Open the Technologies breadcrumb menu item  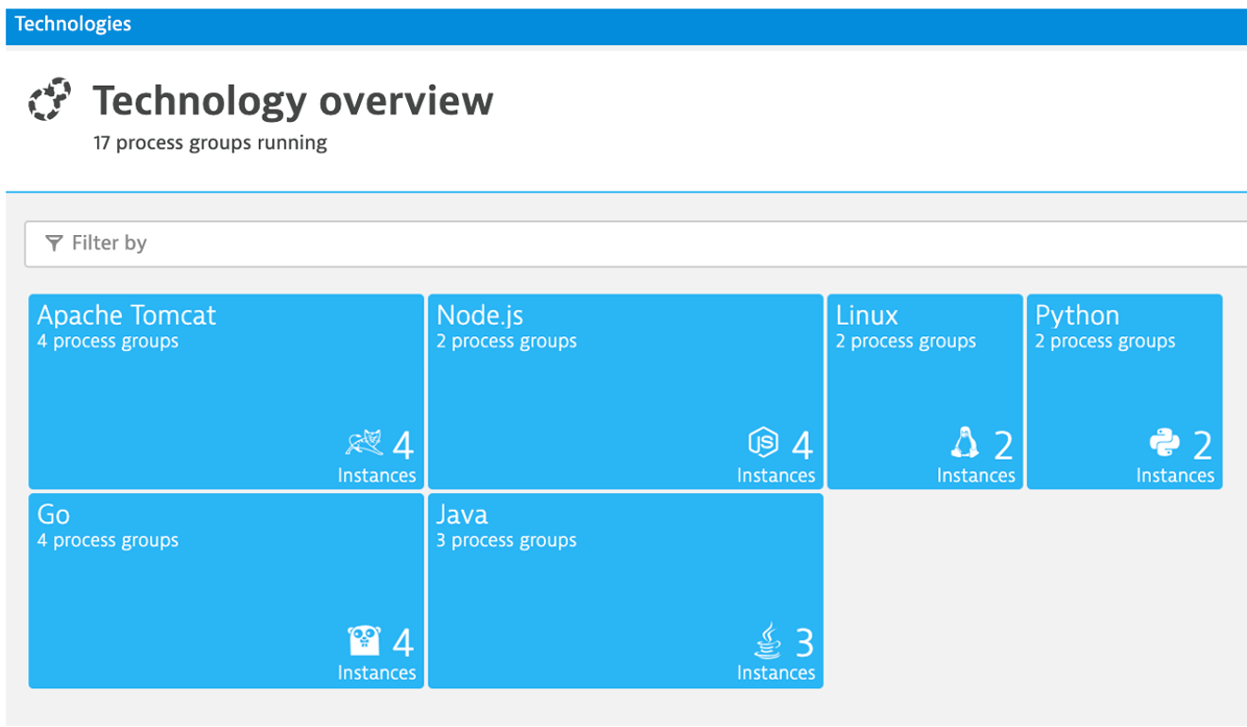pos(73,25)
